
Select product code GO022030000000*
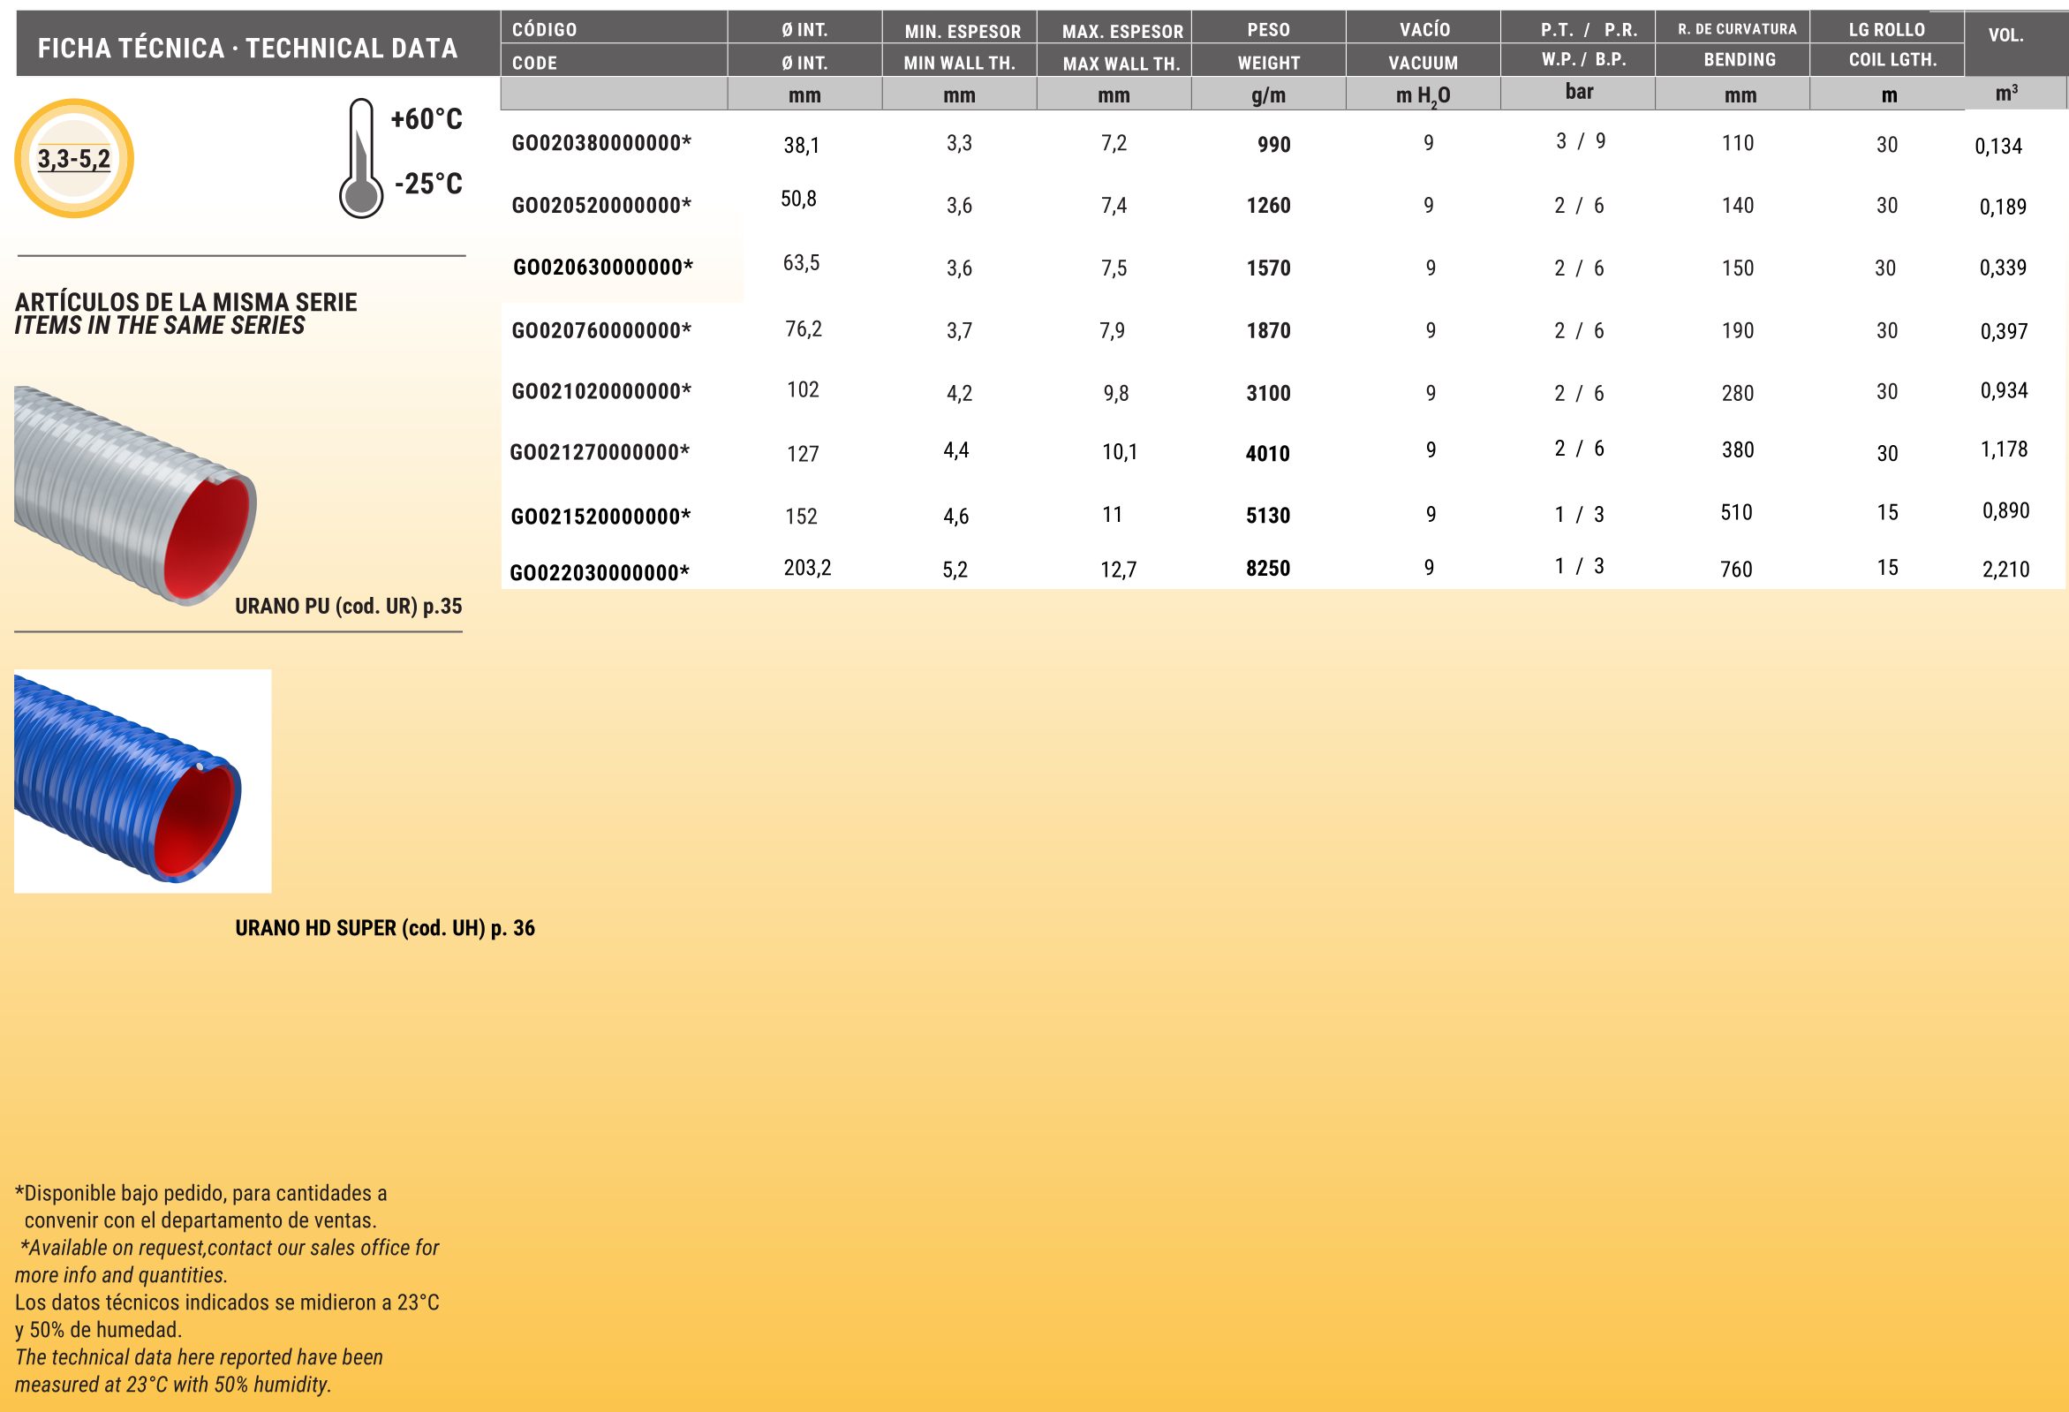click(600, 572)
